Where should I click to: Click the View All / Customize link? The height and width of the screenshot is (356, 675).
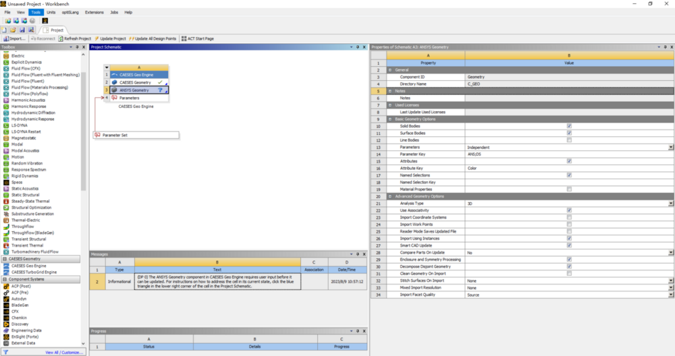click(64, 353)
